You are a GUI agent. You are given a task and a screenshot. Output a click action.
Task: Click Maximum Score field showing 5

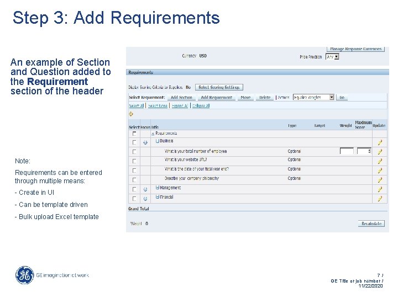pyautogui.click(x=364, y=151)
